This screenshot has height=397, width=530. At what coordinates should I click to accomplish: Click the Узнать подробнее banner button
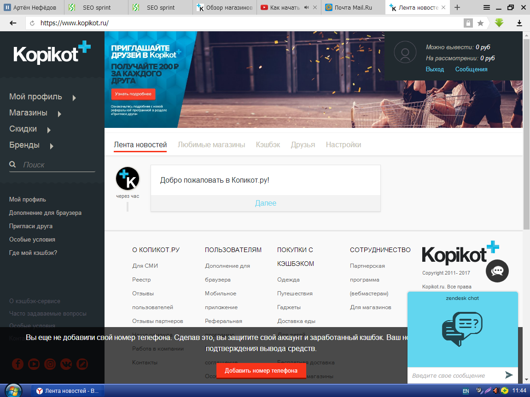point(133,94)
